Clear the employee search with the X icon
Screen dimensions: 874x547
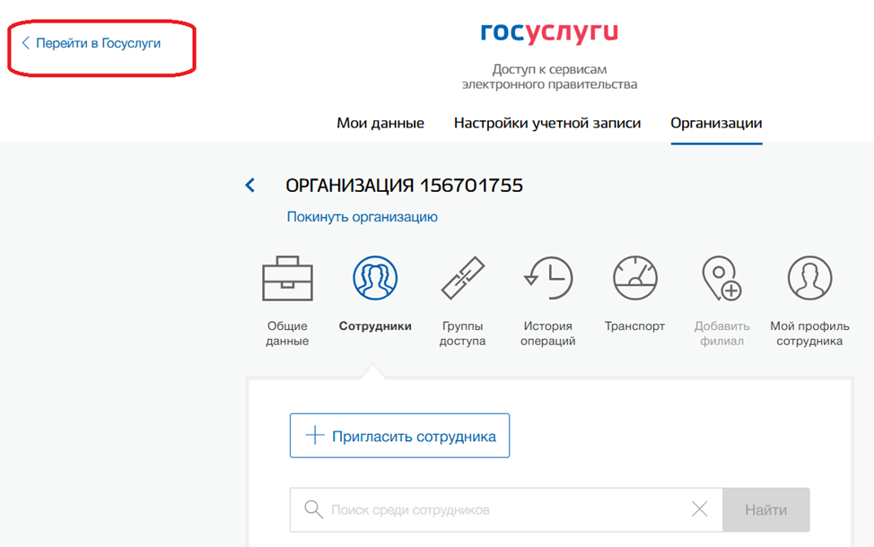point(699,510)
